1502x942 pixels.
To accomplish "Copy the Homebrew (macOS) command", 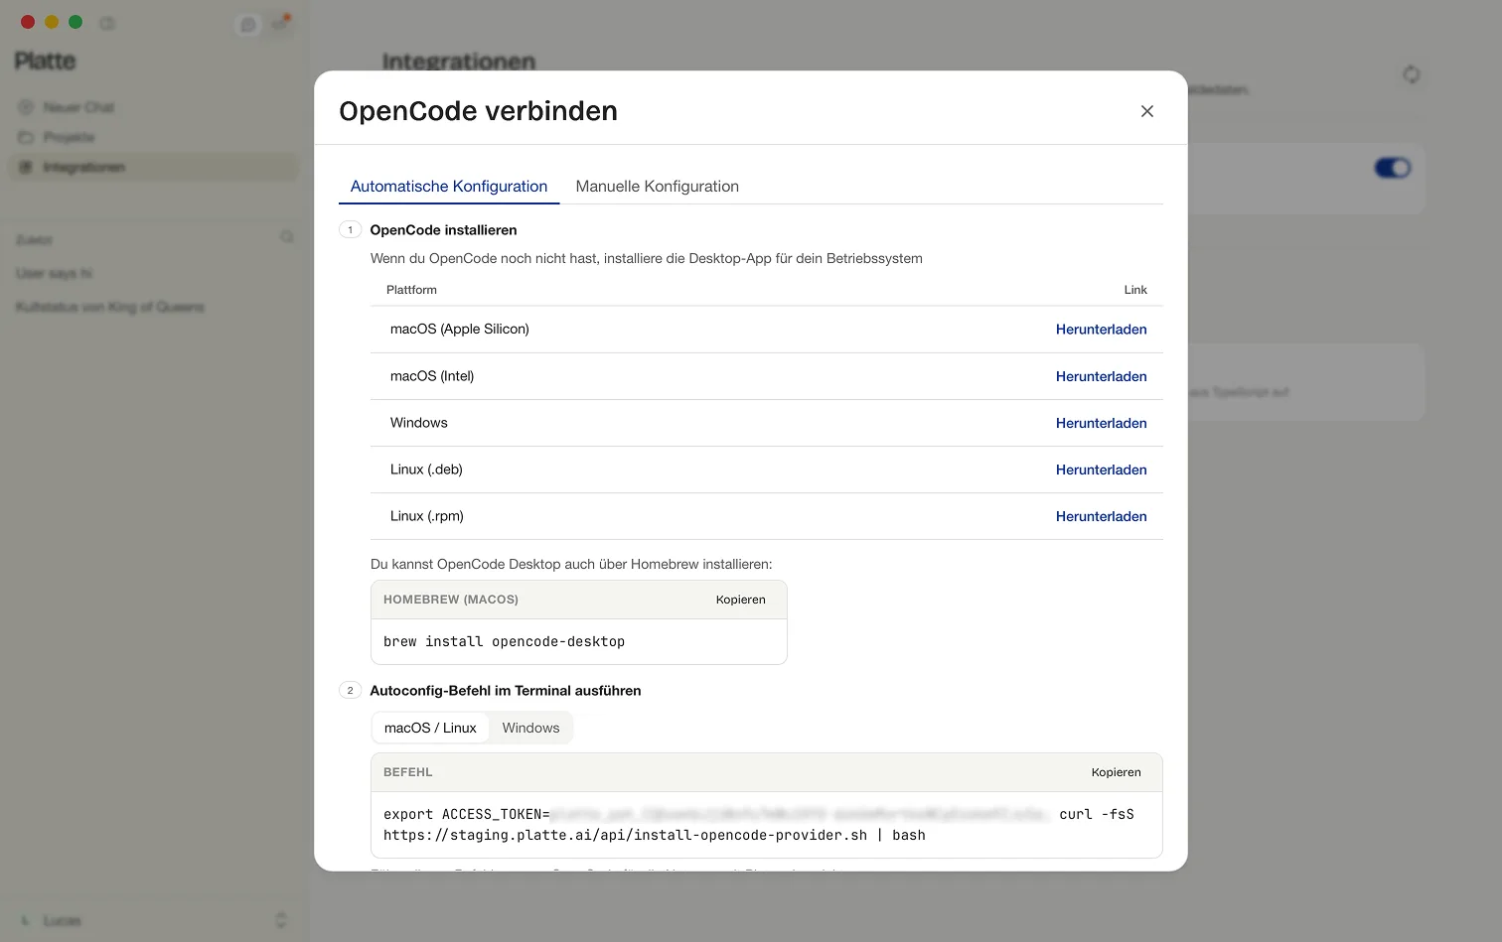I will [x=740, y=600].
